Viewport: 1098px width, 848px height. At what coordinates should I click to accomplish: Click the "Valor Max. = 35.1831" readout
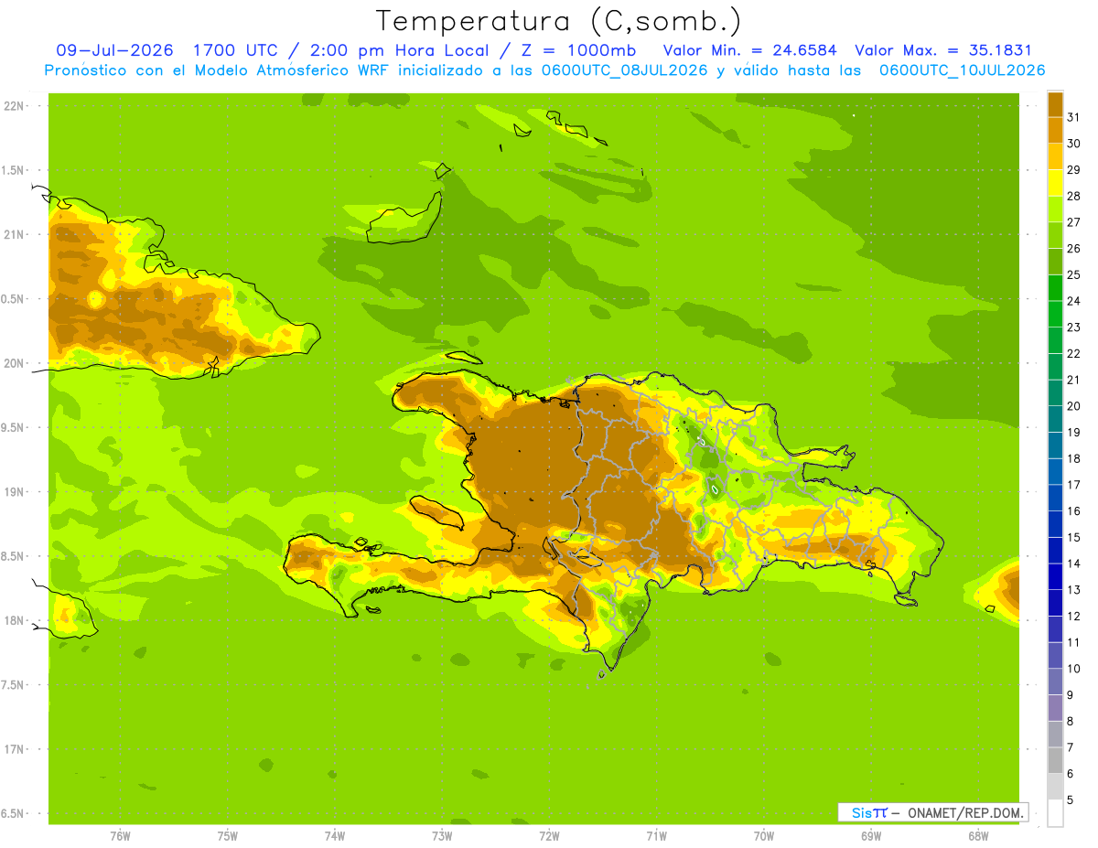click(943, 50)
